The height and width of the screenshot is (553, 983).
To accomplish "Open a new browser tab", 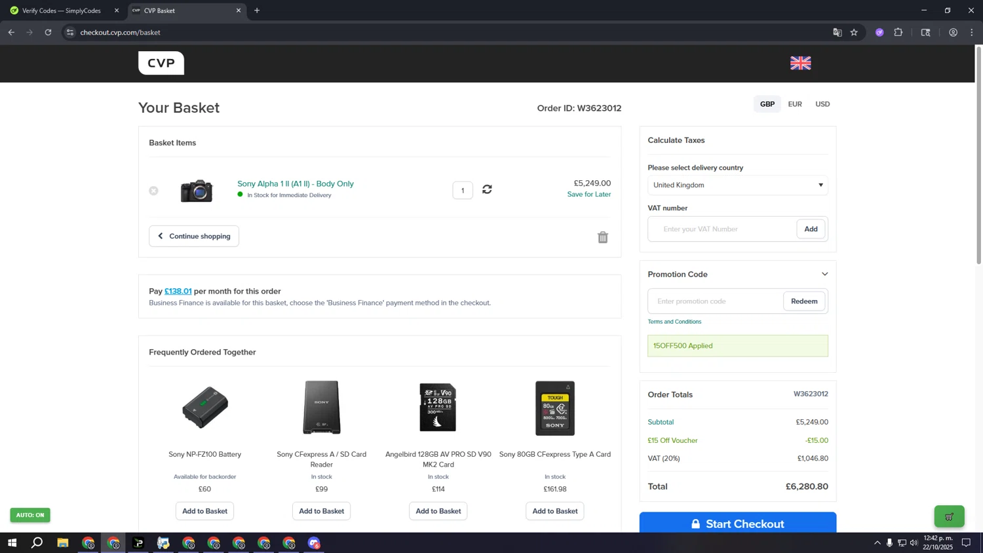I will 257,10.
